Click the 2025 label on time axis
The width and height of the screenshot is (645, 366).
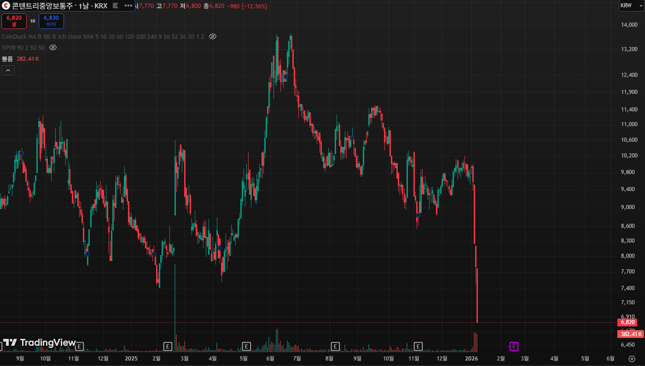click(131, 359)
